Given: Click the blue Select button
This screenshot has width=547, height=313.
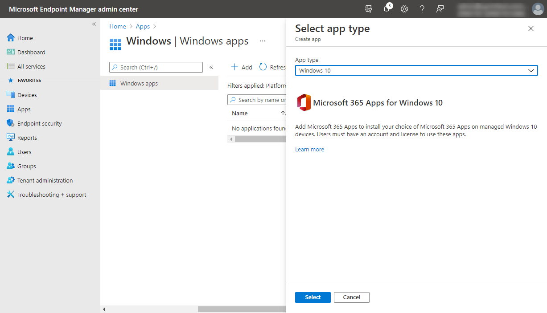Looking at the screenshot, I should (313, 297).
